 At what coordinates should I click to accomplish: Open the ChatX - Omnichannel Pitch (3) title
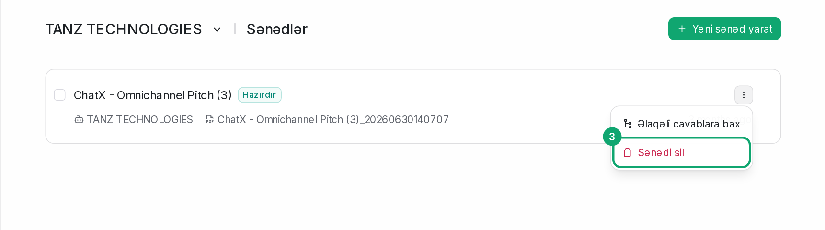(153, 95)
